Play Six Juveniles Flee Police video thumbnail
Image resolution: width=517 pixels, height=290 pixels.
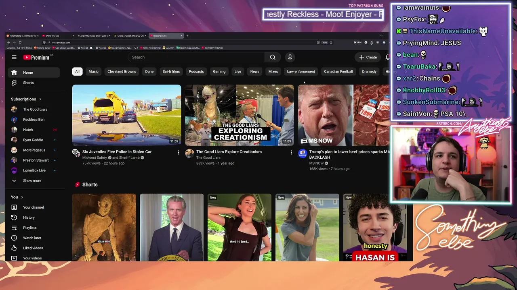pyautogui.click(x=127, y=115)
